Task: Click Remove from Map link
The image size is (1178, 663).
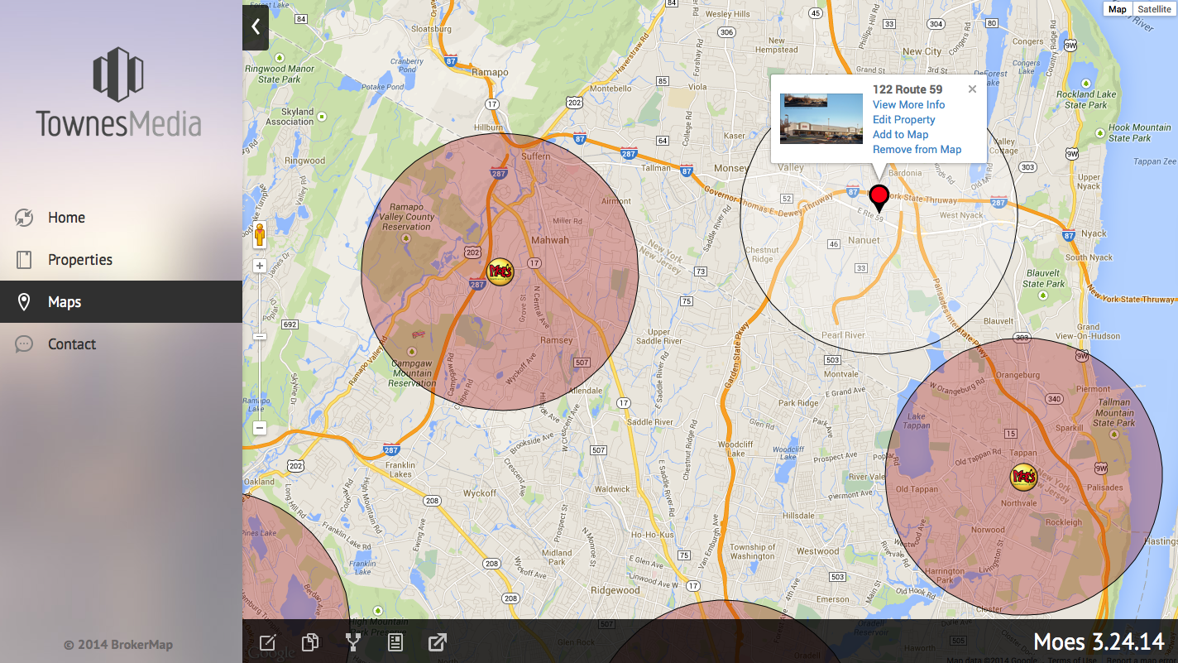Action: (x=917, y=150)
